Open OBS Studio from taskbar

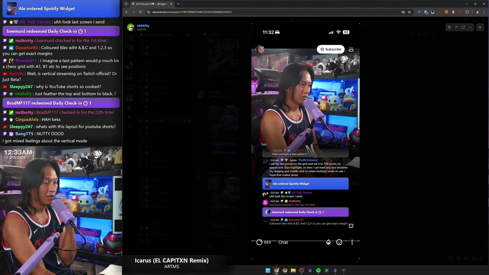click(301, 270)
